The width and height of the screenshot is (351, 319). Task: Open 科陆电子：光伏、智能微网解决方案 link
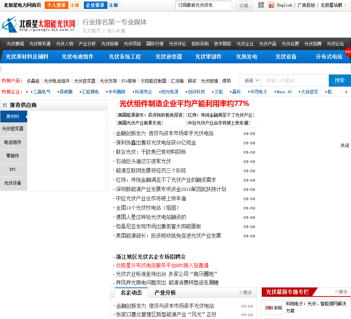click(316, 307)
